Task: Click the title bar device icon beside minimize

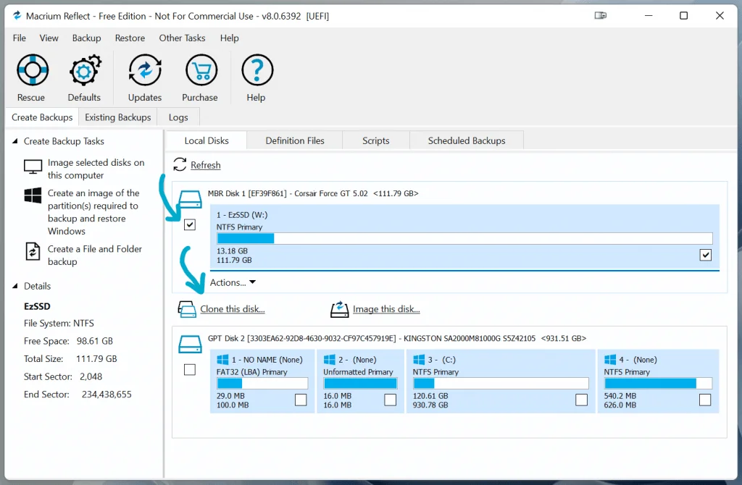Action: coord(601,16)
